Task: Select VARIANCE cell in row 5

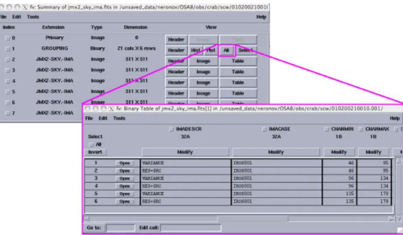Action: tap(185, 194)
